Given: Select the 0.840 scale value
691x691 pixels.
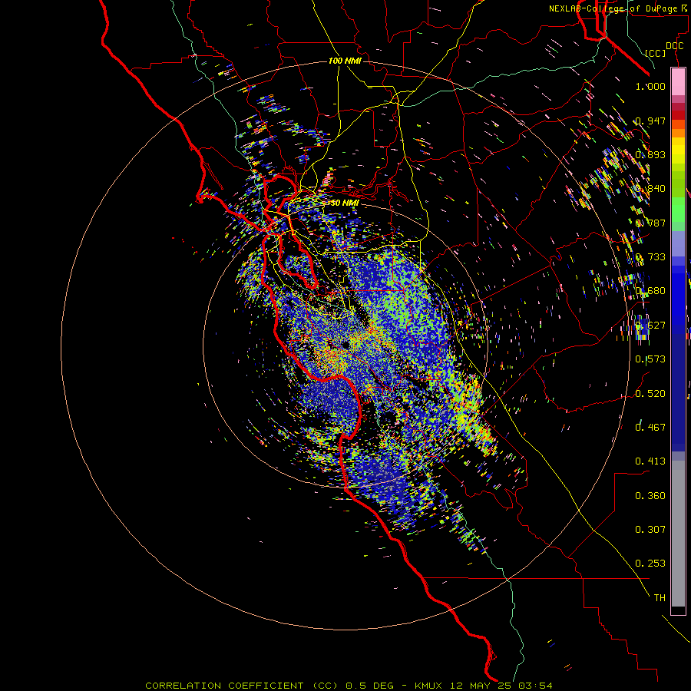Looking at the screenshot, I should [650, 189].
